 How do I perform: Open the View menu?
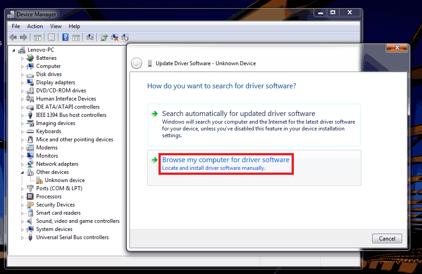pos(56,26)
